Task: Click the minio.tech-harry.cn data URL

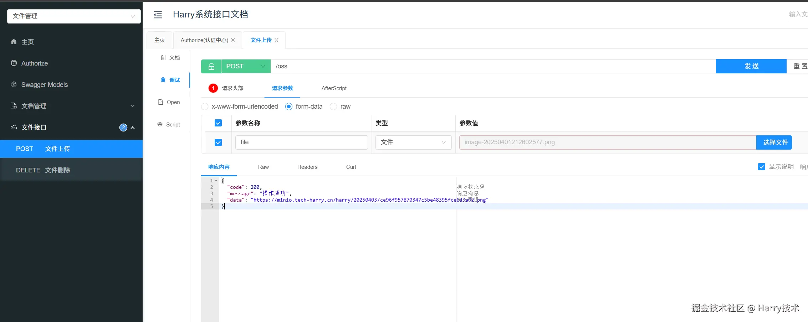Action: (370, 200)
